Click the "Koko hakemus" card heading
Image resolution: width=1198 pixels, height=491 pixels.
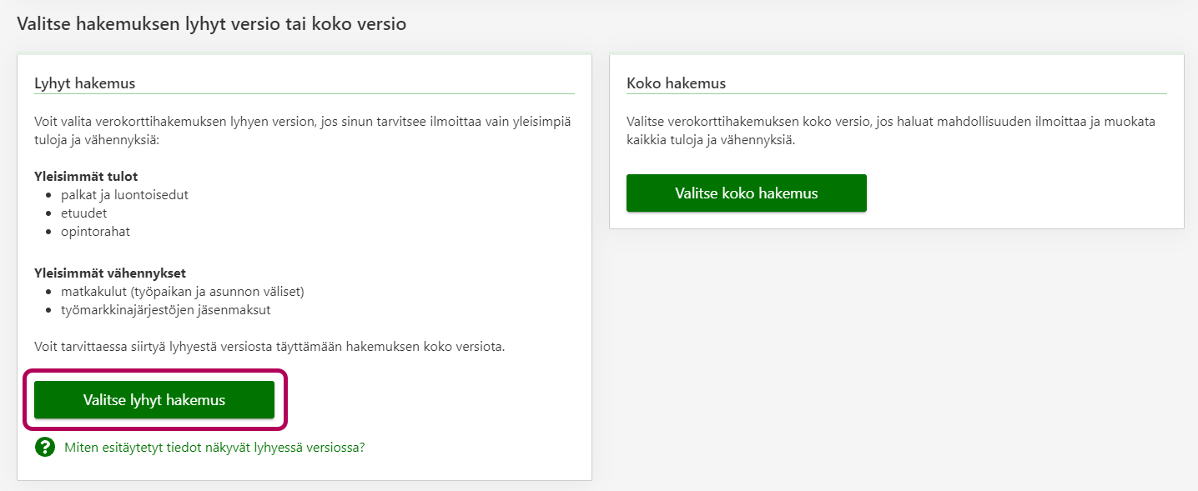click(676, 83)
